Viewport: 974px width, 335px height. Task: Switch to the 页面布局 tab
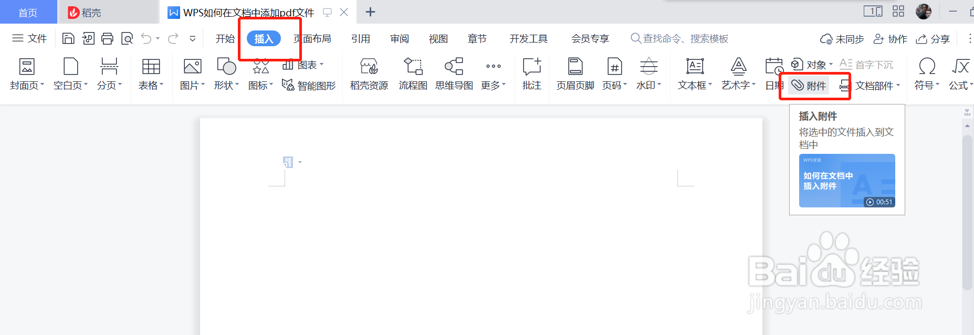(x=312, y=38)
